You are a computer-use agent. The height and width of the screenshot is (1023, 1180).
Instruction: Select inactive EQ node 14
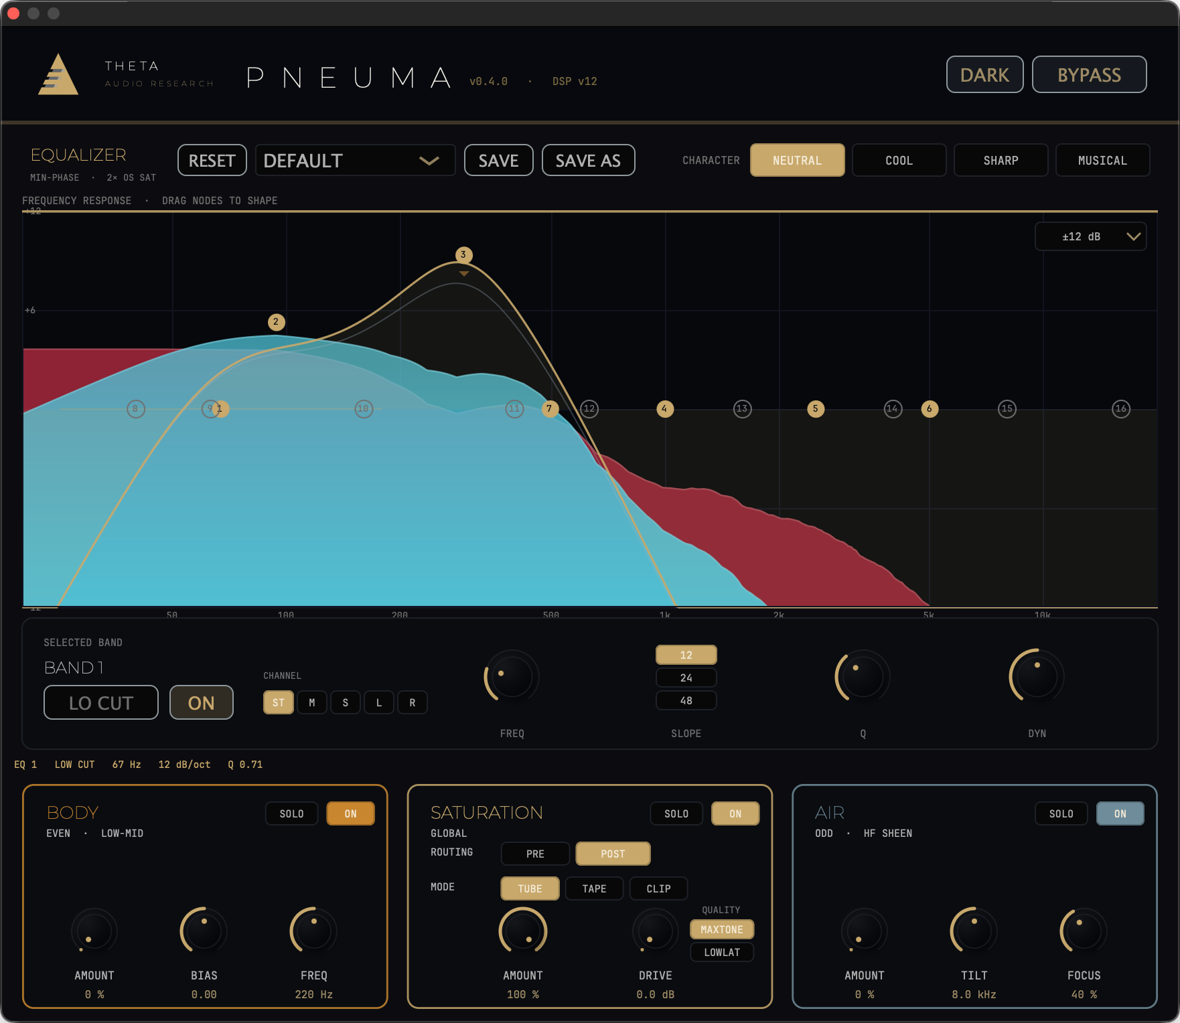click(893, 409)
